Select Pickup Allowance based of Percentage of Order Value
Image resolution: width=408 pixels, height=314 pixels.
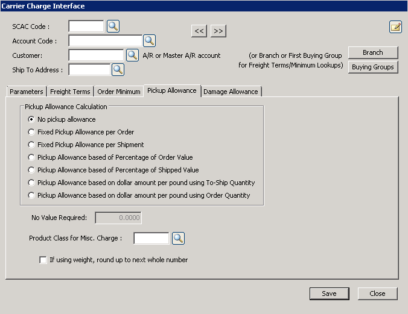(x=32, y=157)
